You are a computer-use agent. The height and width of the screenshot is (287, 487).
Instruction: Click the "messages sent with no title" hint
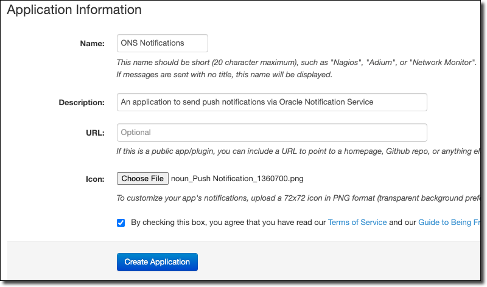pyautogui.click(x=224, y=75)
